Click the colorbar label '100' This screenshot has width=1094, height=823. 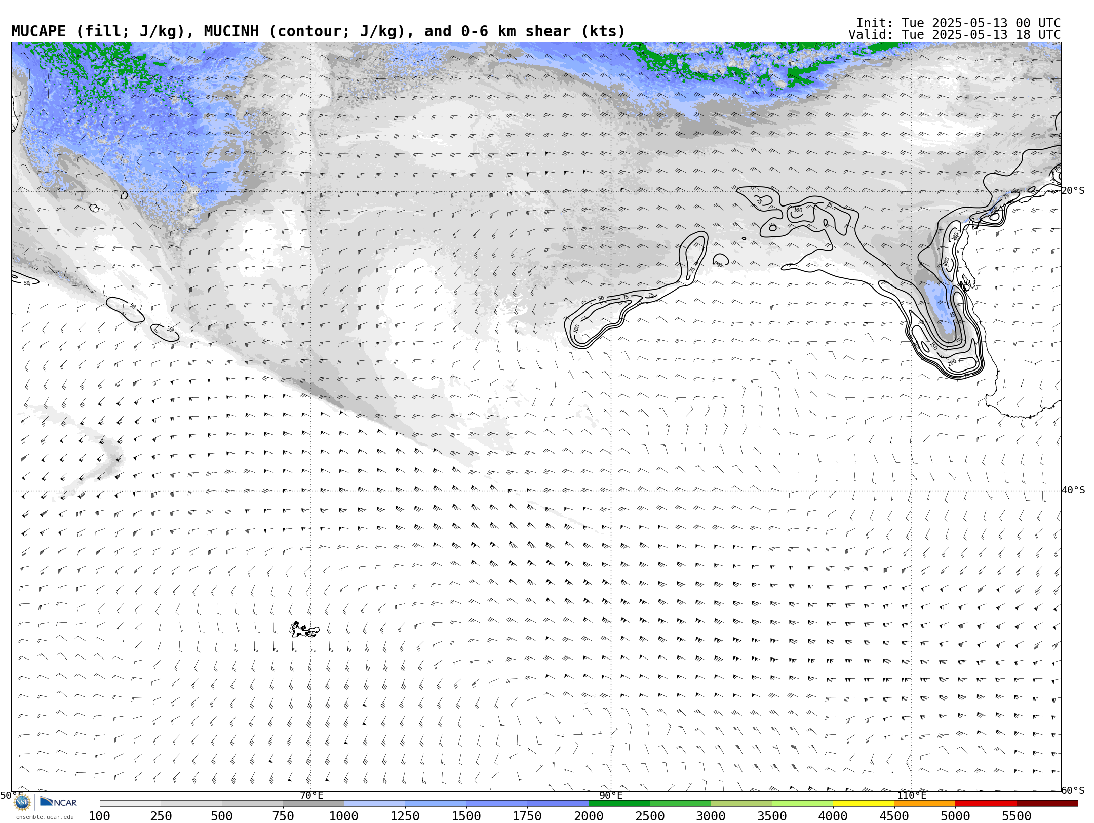99,816
